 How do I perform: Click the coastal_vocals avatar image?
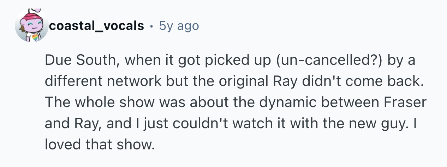point(32,26)
